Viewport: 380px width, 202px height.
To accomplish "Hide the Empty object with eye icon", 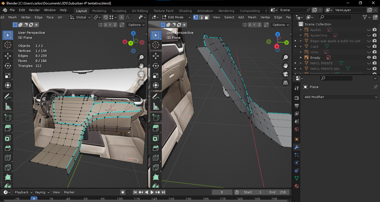I will point(369,58).
